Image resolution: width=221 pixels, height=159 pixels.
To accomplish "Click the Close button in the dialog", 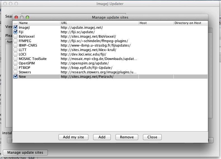I will pos(152,137).
